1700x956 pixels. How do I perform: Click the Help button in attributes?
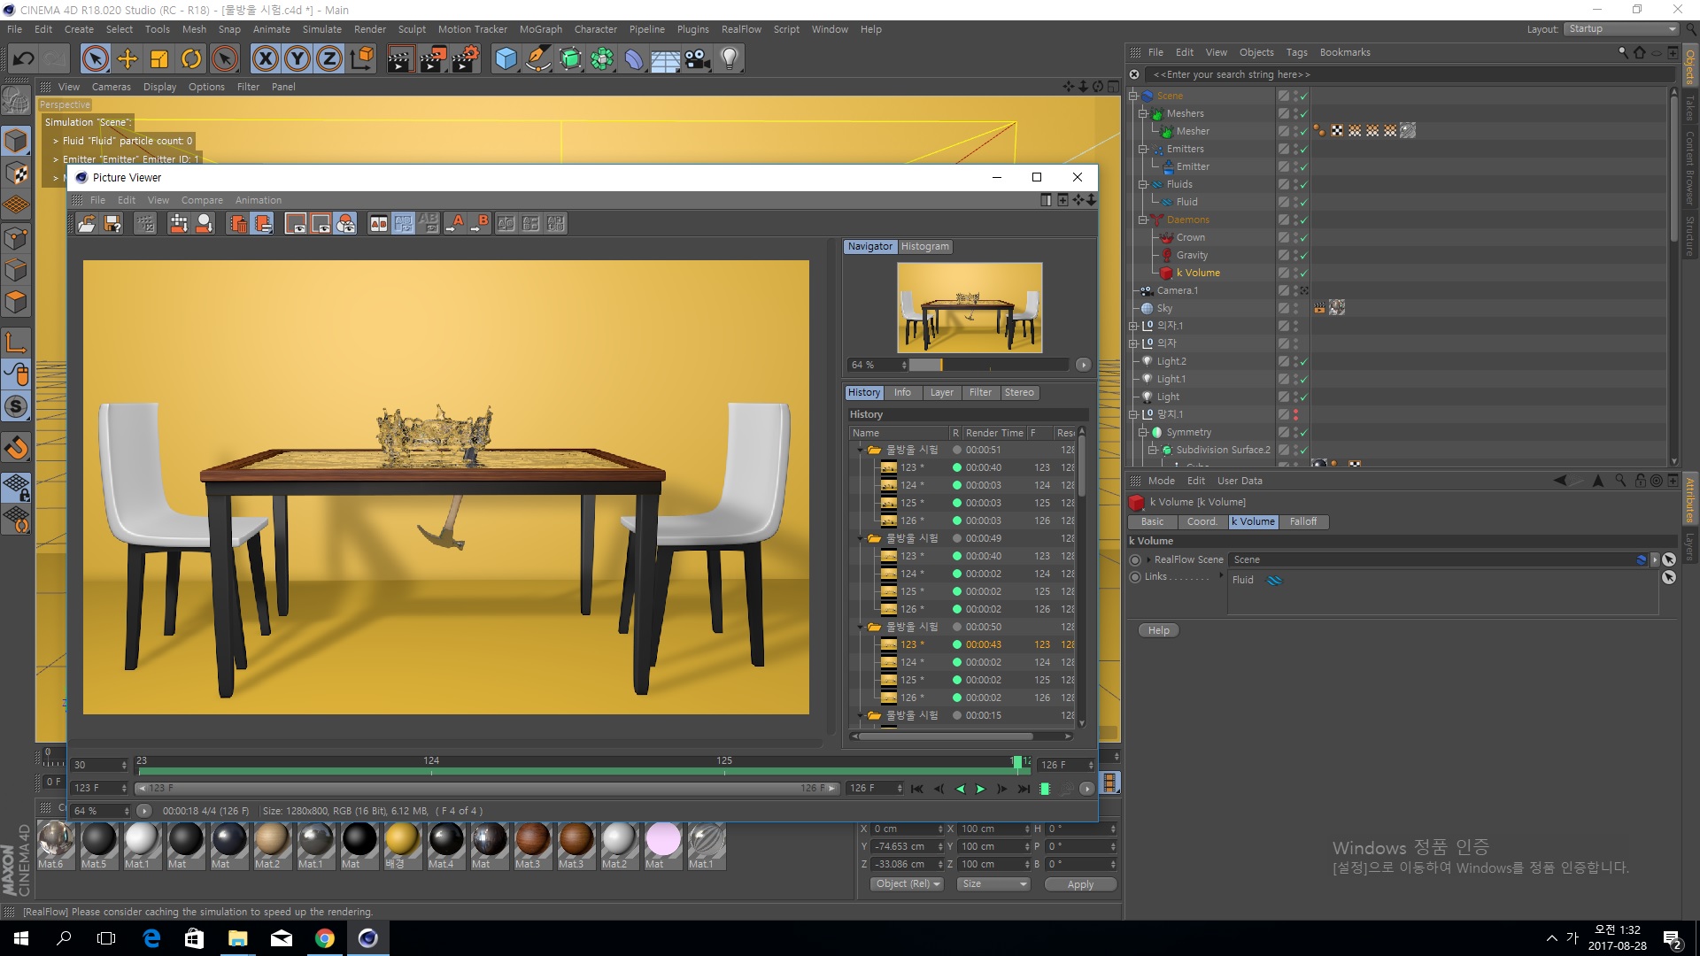click(1158, 630)
